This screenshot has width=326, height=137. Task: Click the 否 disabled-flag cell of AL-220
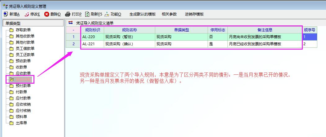[x=218, y=37]
